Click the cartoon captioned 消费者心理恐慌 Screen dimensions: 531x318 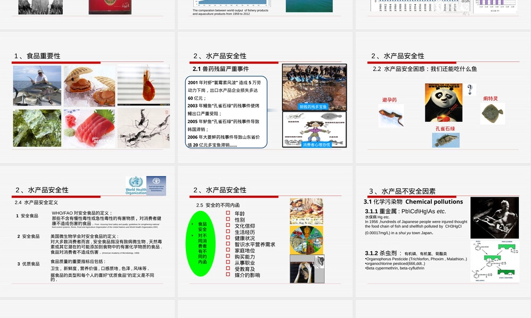point(314,129)
